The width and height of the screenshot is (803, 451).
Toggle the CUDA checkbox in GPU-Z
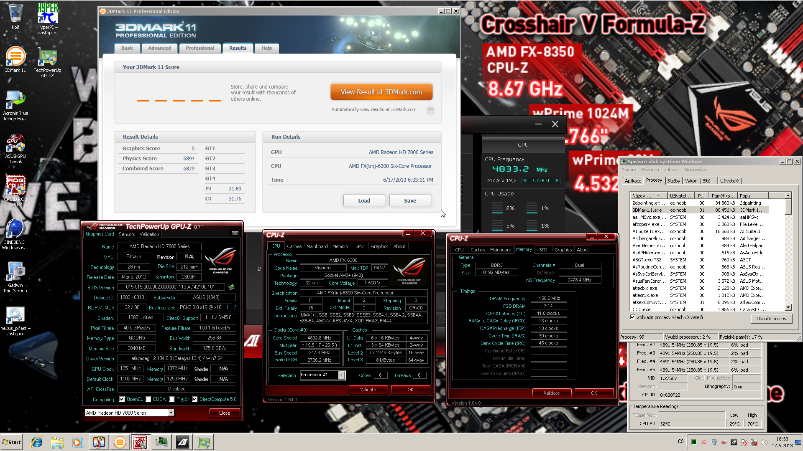(148, 399)
